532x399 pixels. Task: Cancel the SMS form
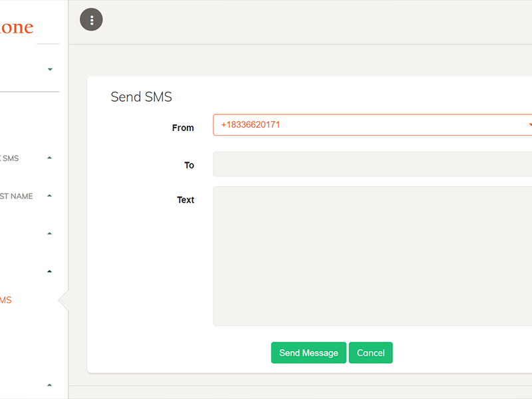(370, 353)
